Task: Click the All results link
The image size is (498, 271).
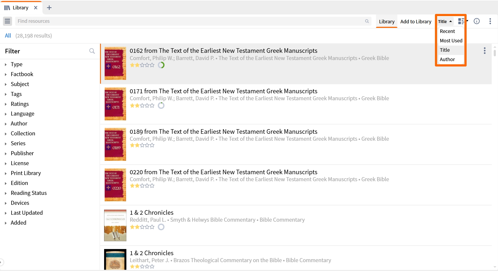Action: point(8,36)
